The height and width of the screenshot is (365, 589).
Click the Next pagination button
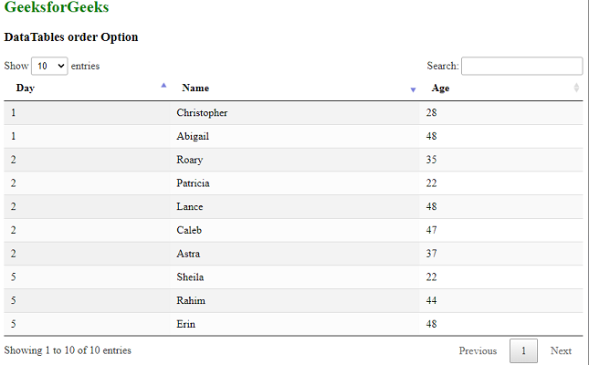(x=561, y=350)
